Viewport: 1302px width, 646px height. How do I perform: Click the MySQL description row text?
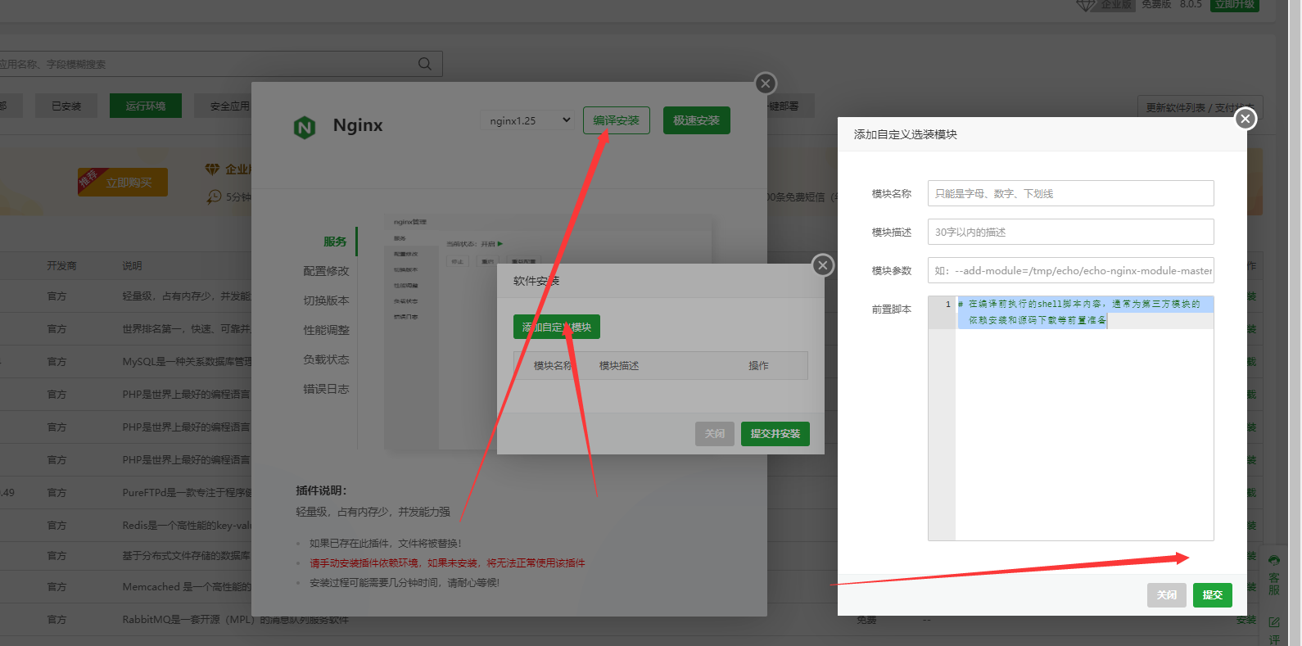coord(187,361)
